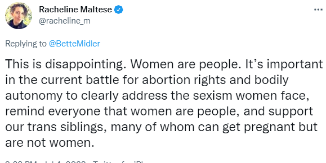Open the more options ellipsis menu

tap(317, 9)
